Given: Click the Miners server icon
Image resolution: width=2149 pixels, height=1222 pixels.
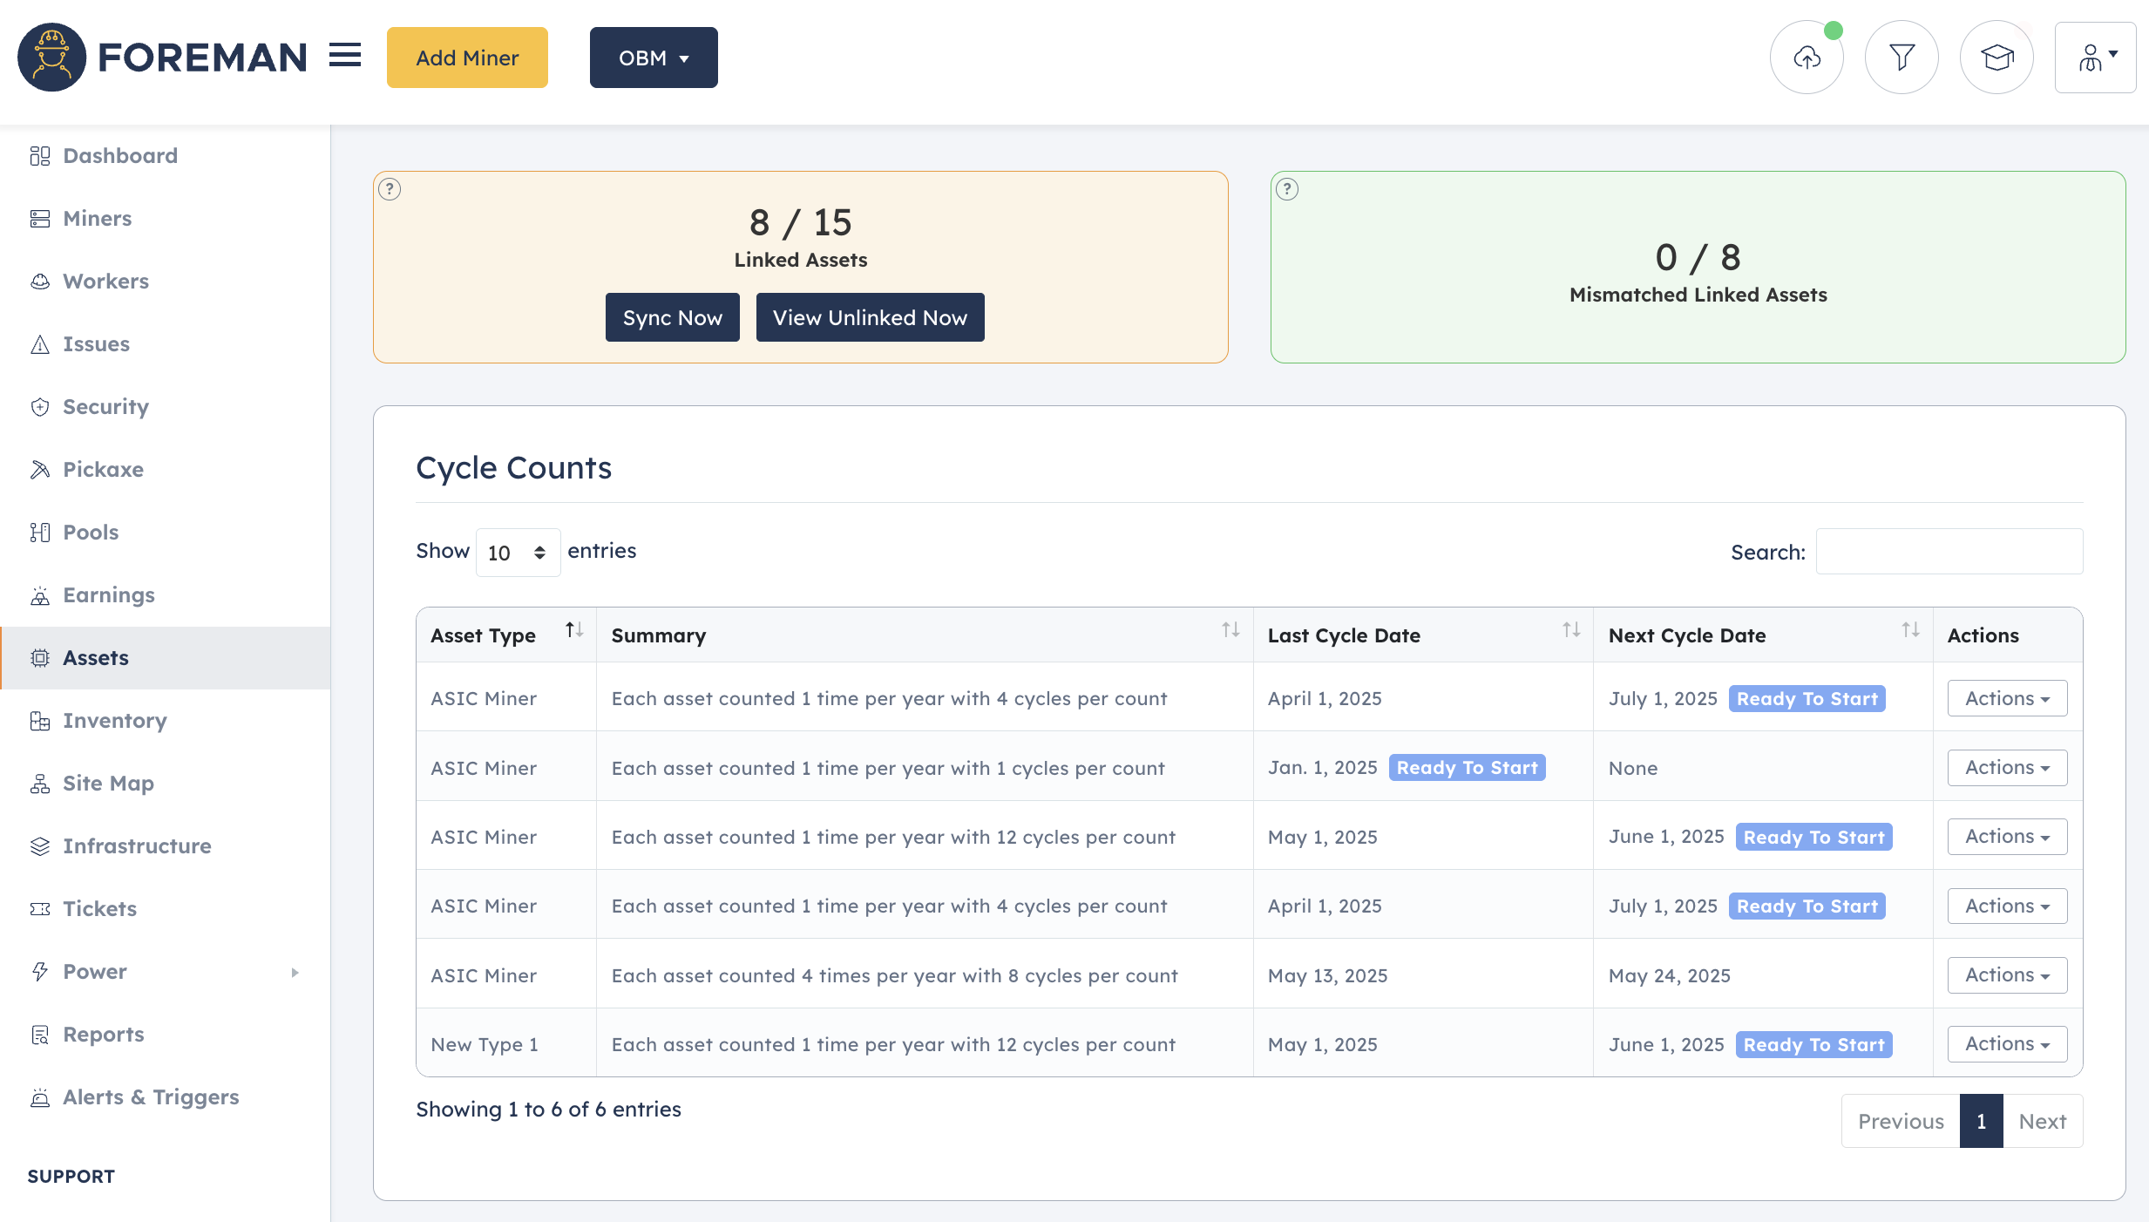Looking at the screenshot, I should pyautogui.click(x=40, y=219).
